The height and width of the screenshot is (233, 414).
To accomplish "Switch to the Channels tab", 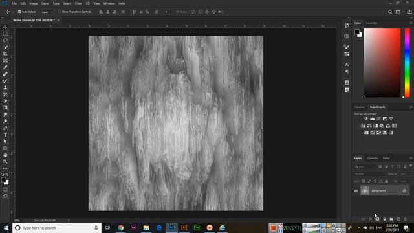I will coord(372,158).
